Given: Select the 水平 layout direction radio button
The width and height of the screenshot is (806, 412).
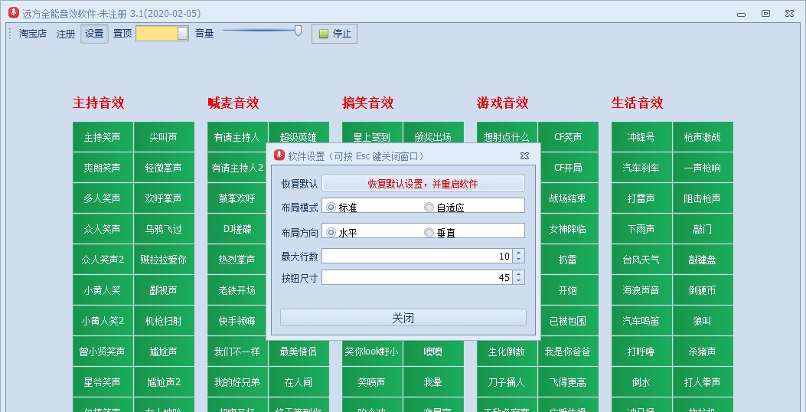Looking at the screenshot, I should pyautogui.click(x=331, y=232).
